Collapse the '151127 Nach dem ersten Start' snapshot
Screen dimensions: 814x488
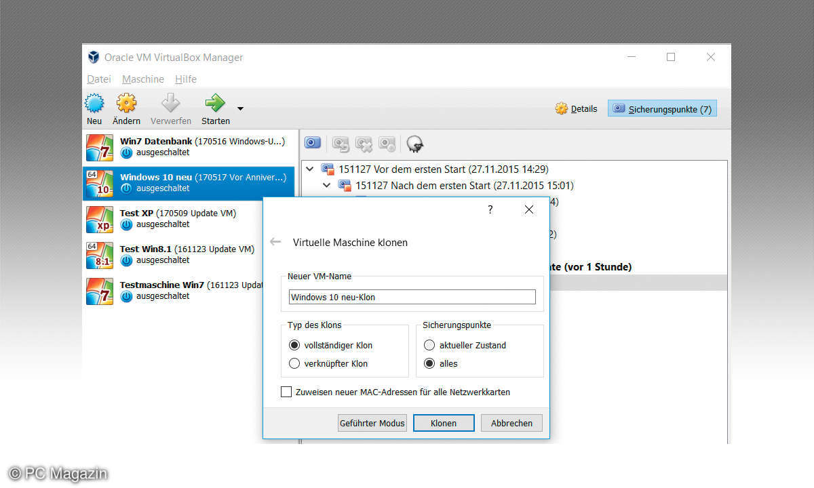tap(327, 186)
